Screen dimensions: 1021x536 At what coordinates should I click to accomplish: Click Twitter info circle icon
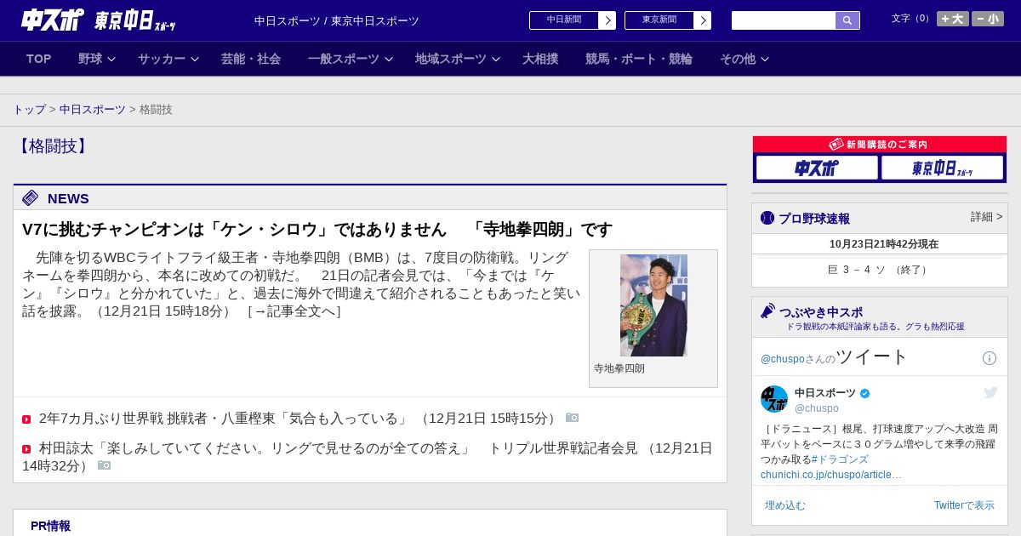tap(990, 358)
